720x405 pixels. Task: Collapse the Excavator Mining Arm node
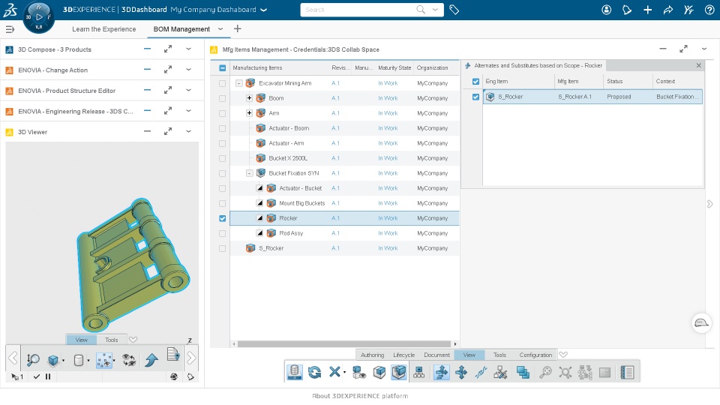click(238, 83)
